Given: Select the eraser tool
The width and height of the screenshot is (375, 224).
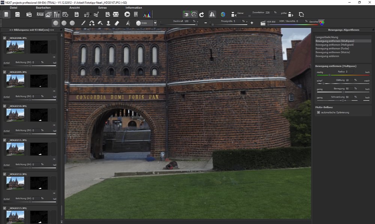Looking at the screenshot, I should tap(117, 23).
